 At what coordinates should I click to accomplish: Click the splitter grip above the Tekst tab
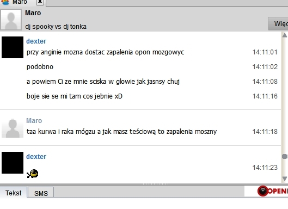point(156,184)
